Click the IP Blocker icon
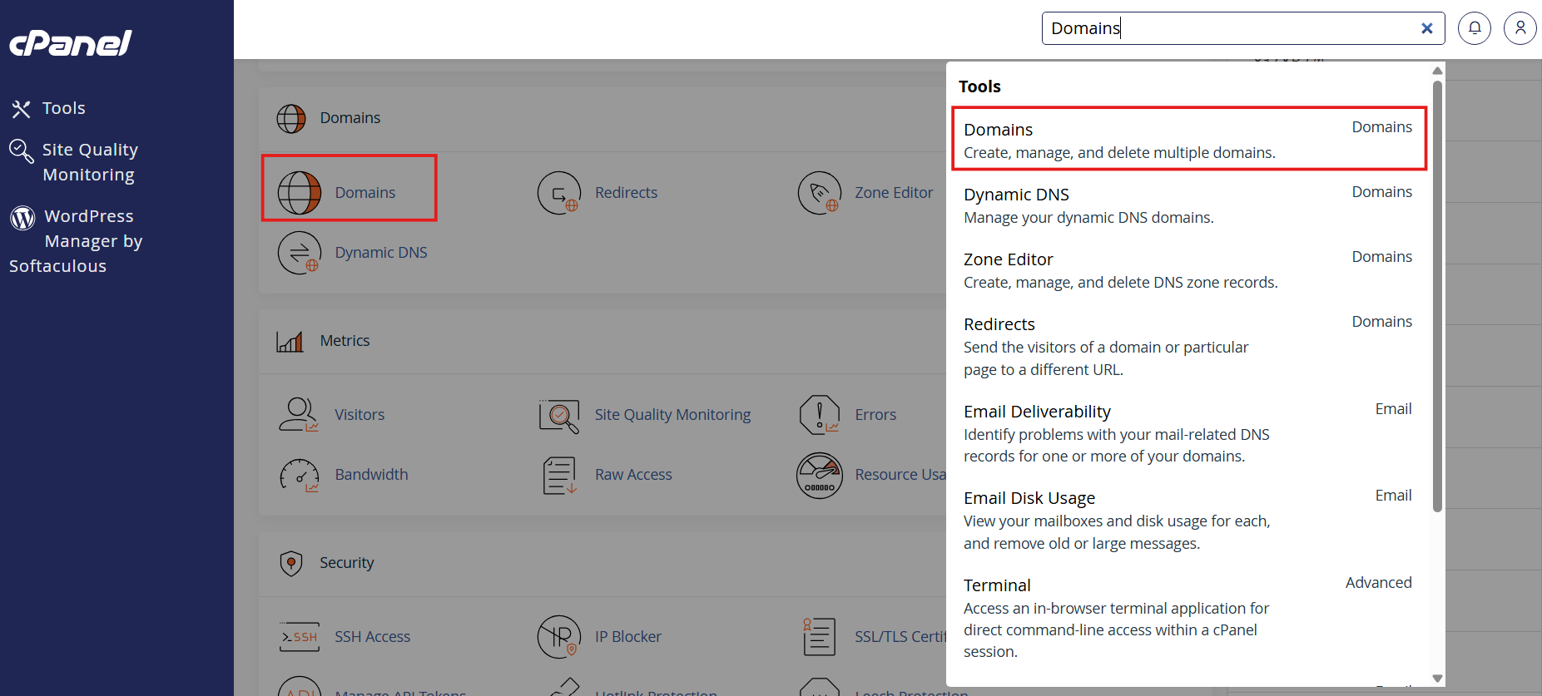The width and height of the screenshot is (1542, 696). pyautogui.click(x=559, y=637)
